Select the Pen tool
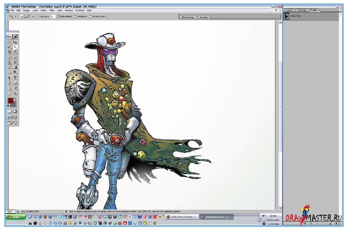The width and height of the screenshot is (345, 229). point(10,83)
